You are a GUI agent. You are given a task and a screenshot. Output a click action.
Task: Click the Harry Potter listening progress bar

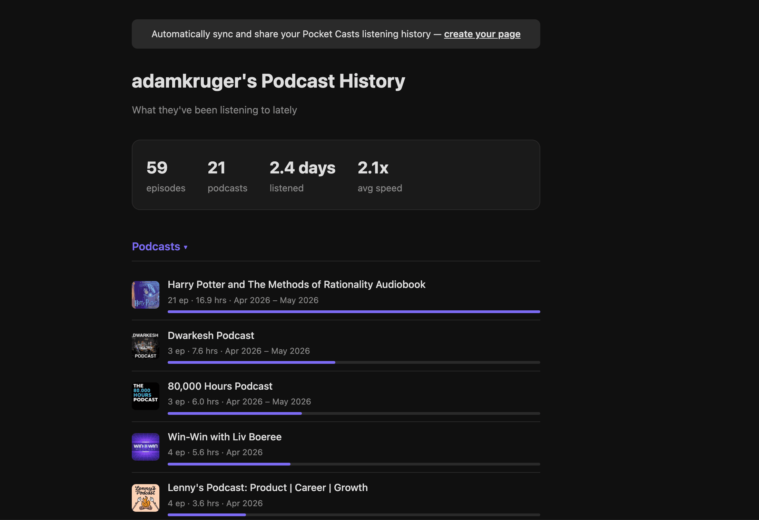pos(354,312)
